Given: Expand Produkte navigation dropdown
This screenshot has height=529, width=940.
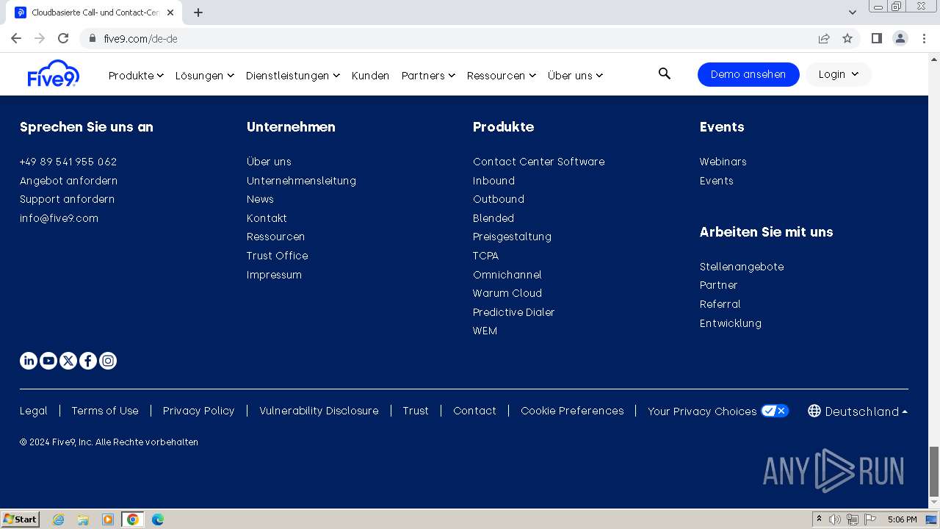Looking at the screenshot, I should [136, 75].
